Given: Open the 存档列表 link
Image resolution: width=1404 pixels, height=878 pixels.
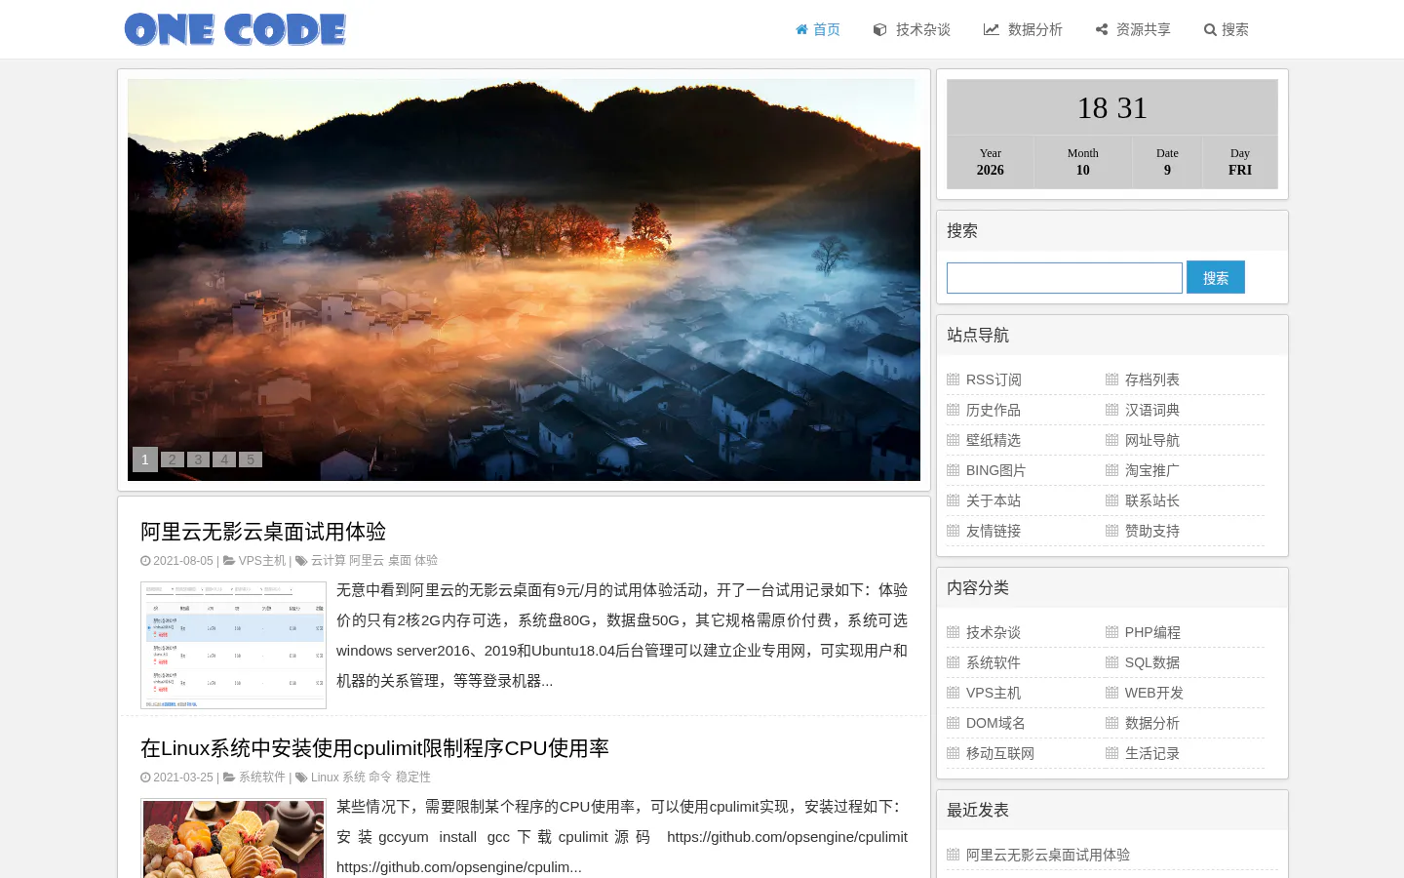Looking at the screenshot, I should [1152, 379].
